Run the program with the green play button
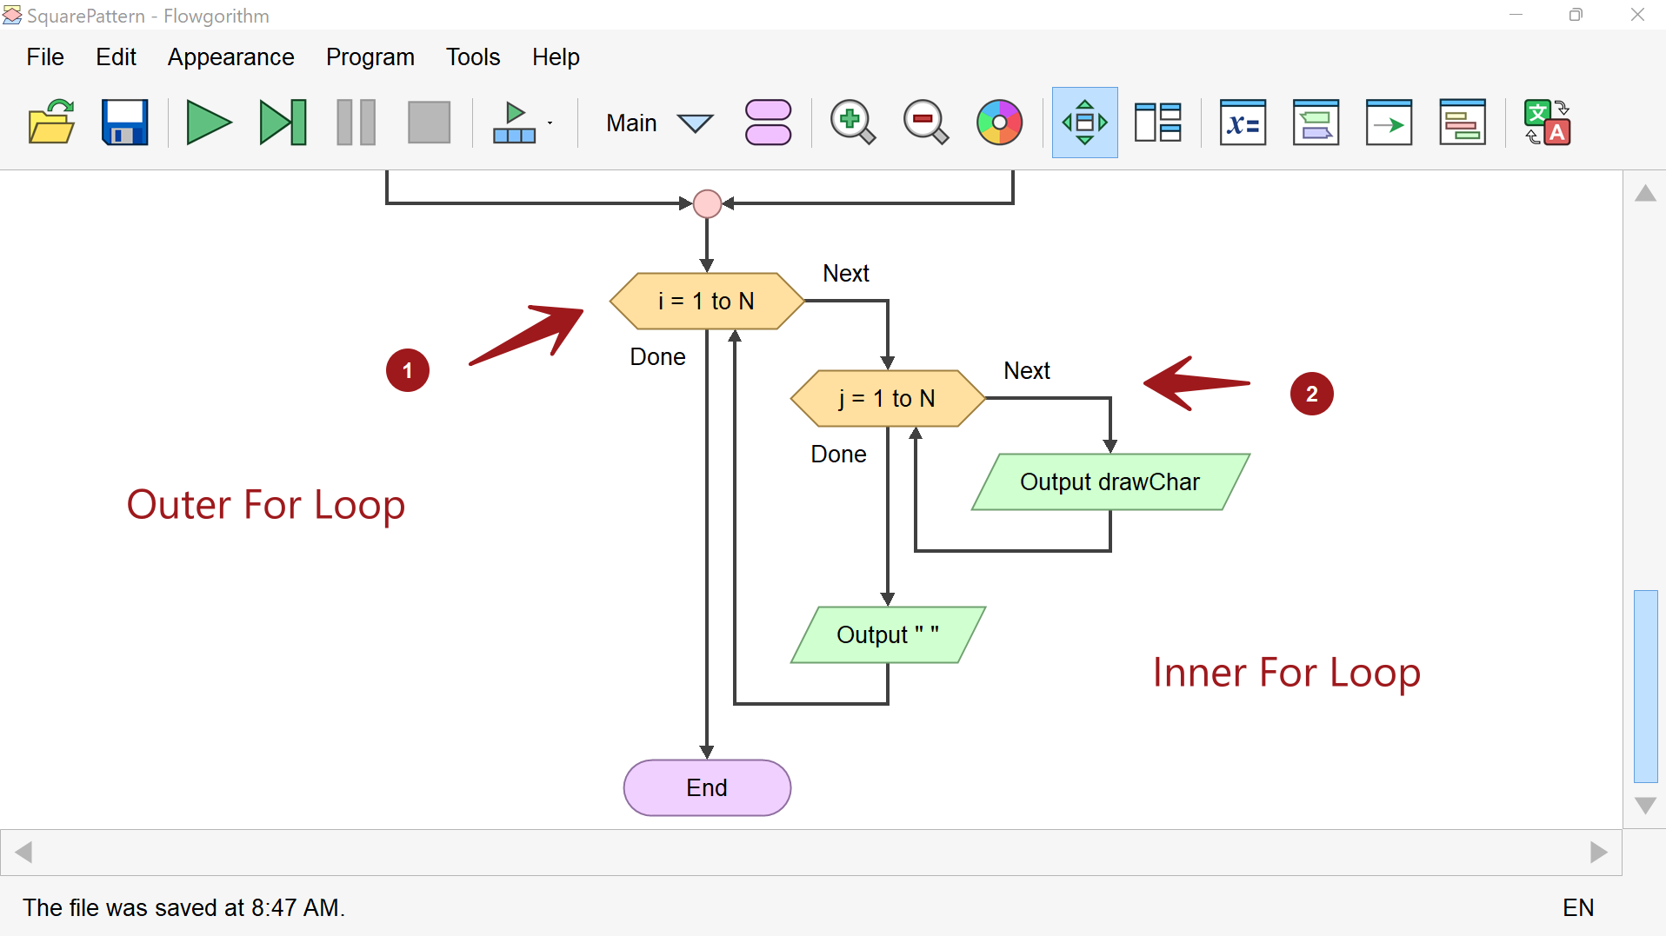Viewport: 1666px width, 936px height. tap(209, 122)
